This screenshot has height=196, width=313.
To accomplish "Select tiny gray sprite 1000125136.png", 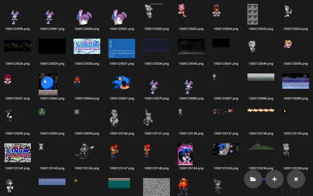I will coord(180,112).
